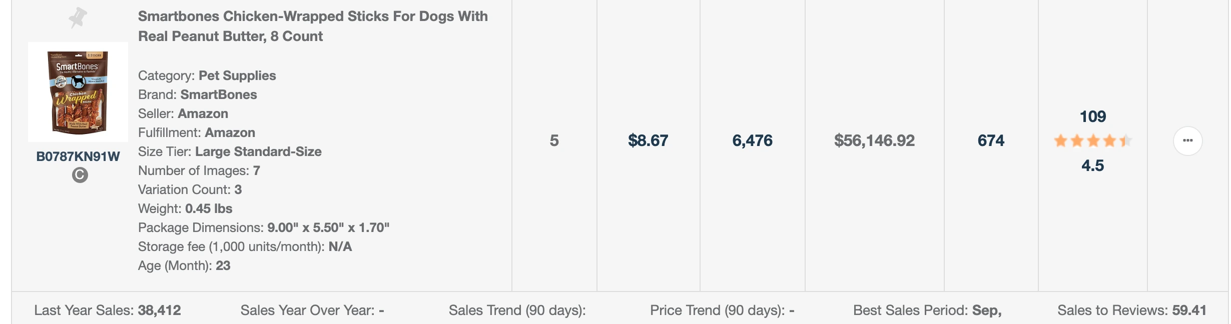
Task: Open ASIN link B0787KN91W
Action: click(78, 156)
